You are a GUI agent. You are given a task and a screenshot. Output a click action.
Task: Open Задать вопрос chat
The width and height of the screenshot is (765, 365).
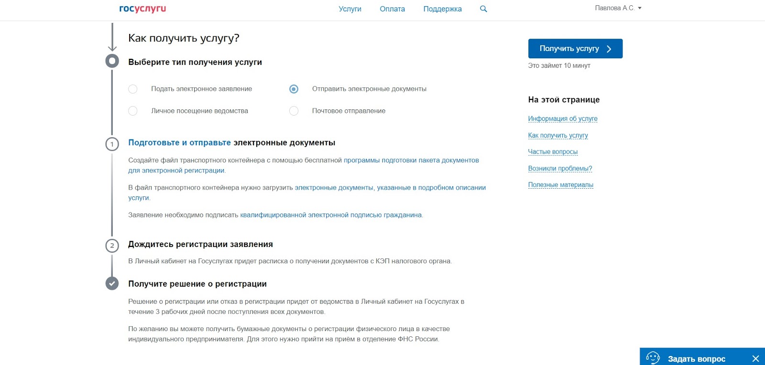pyautogui.click(x=696, y=359)
